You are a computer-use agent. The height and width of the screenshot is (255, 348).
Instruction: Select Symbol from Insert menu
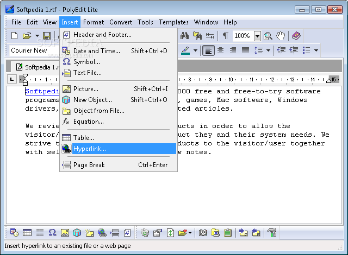click(x=119, y=62)
